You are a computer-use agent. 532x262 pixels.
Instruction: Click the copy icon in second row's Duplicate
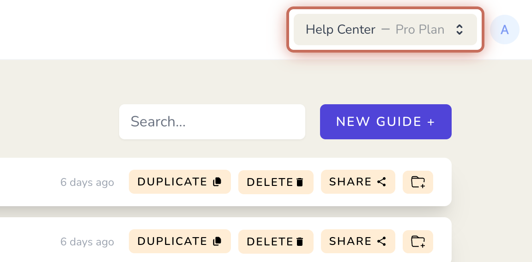coord(217,241)
